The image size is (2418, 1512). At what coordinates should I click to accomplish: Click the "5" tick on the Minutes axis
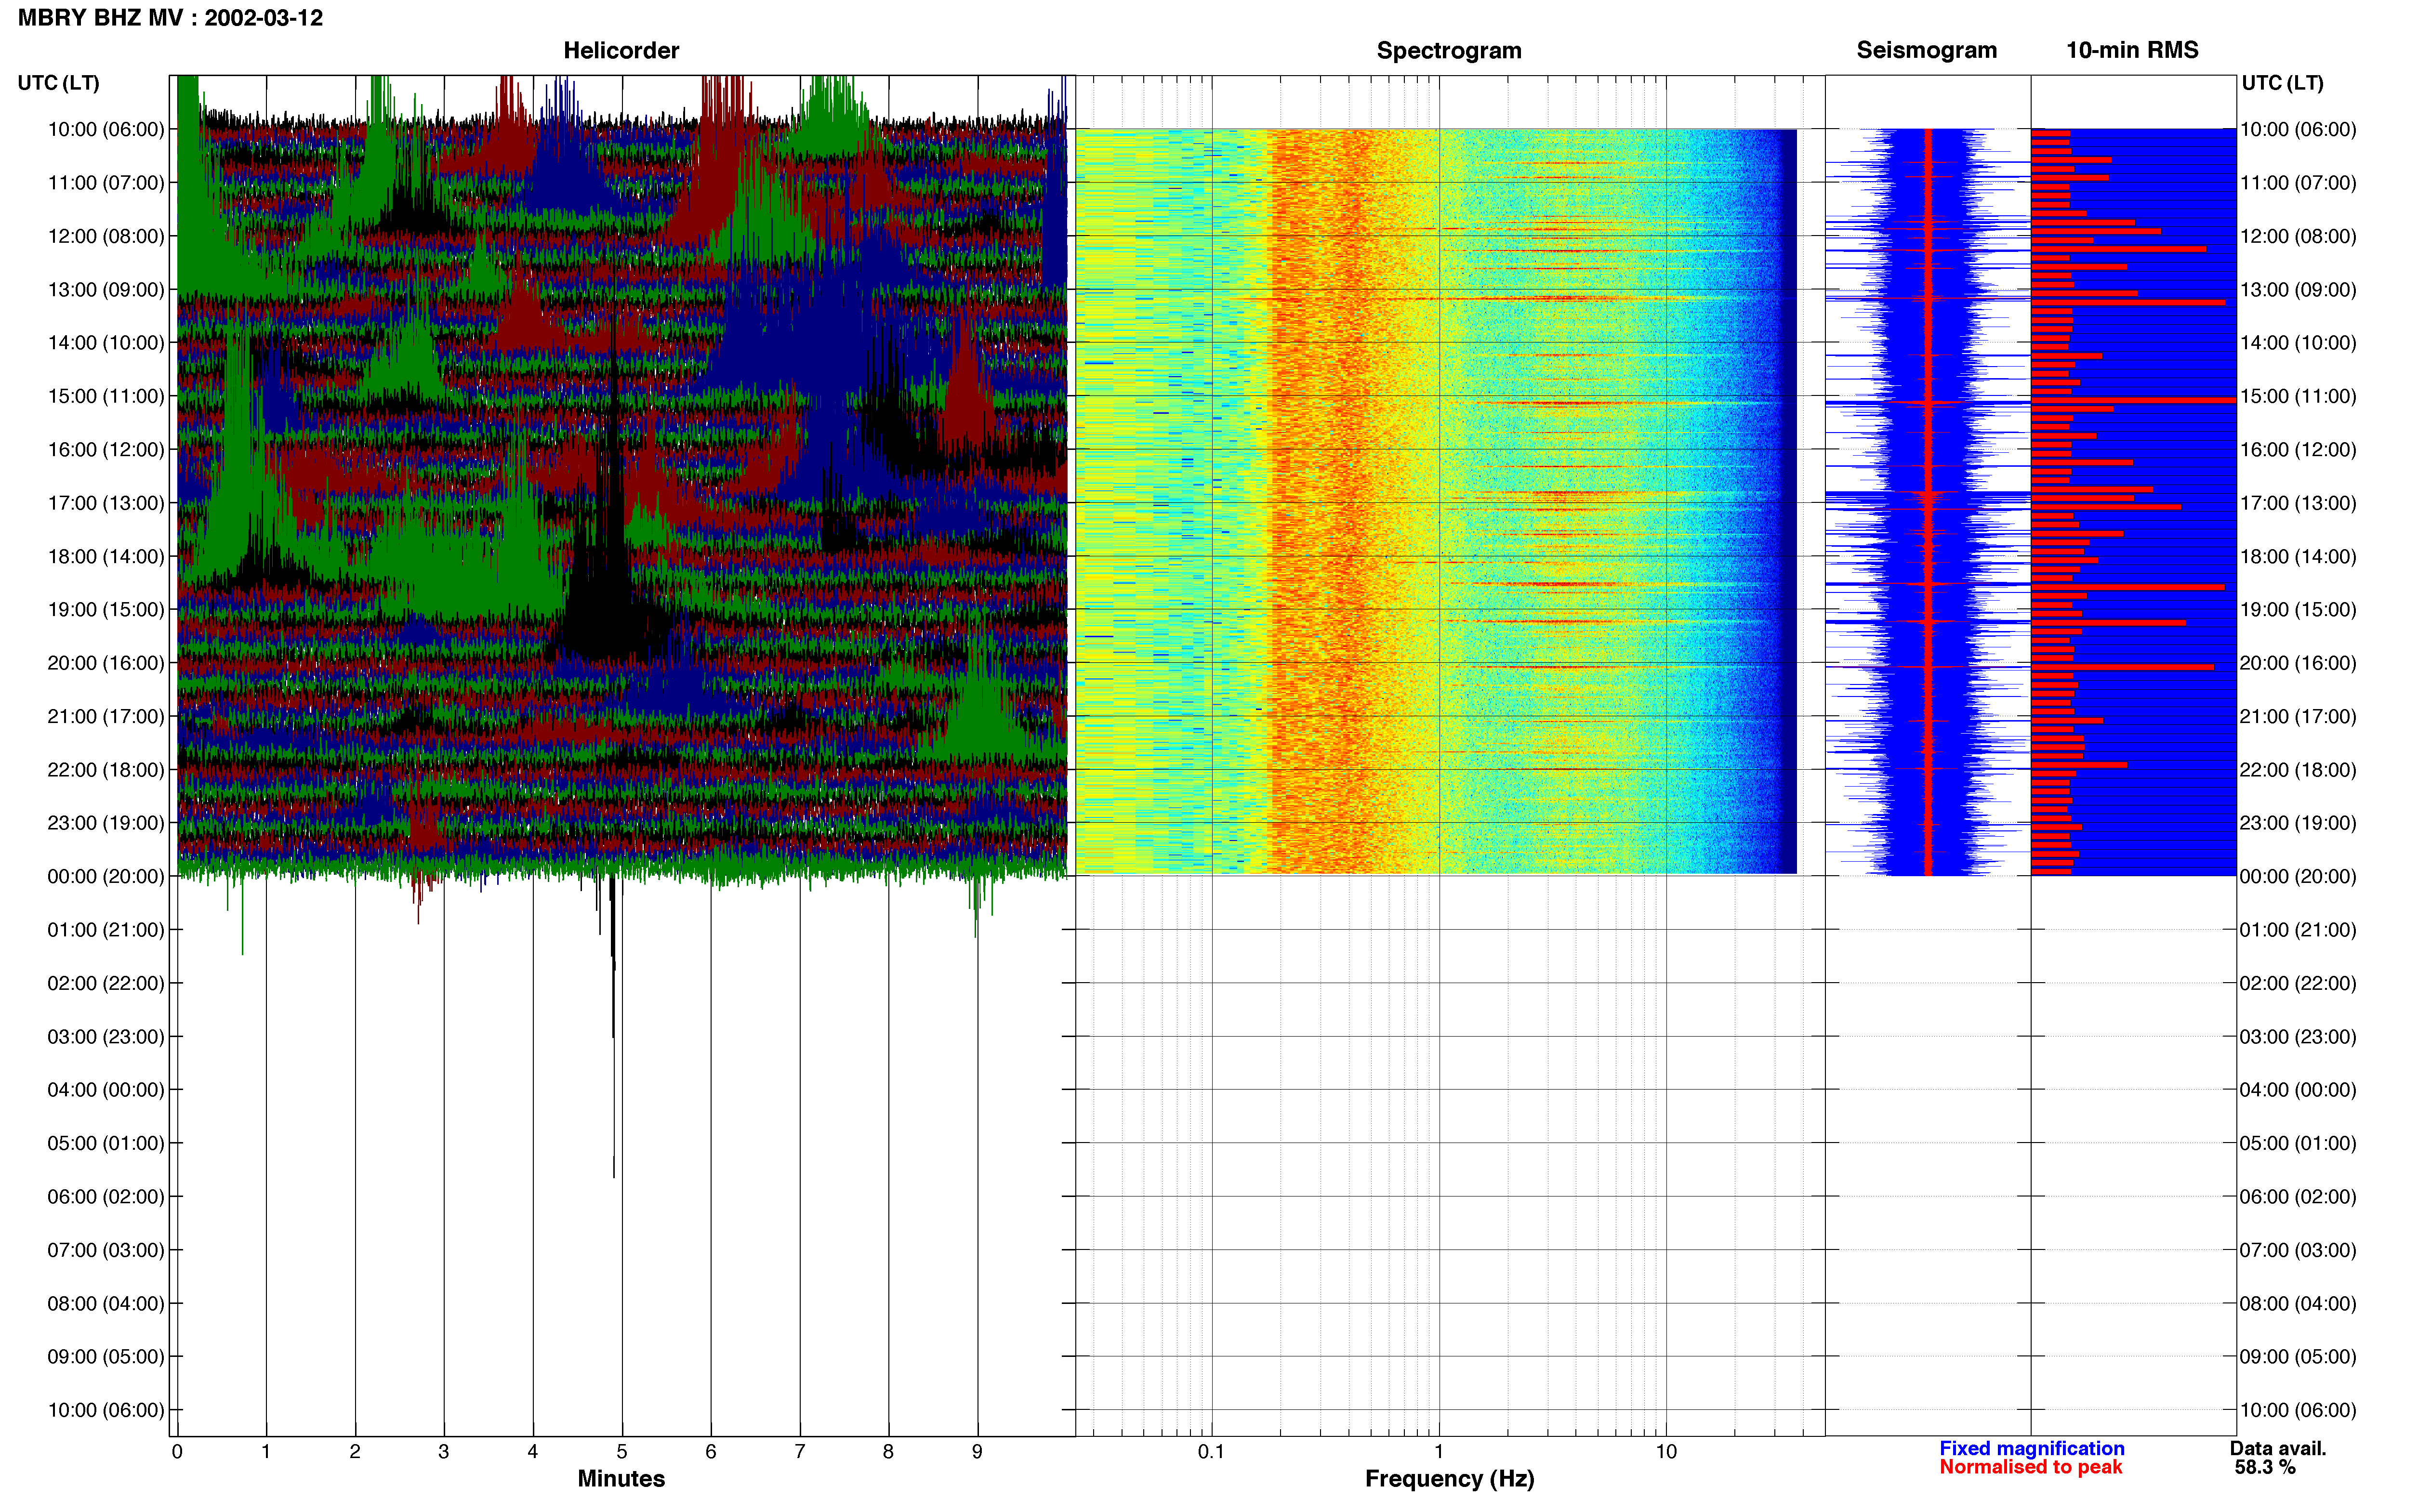click(622, 1451)
